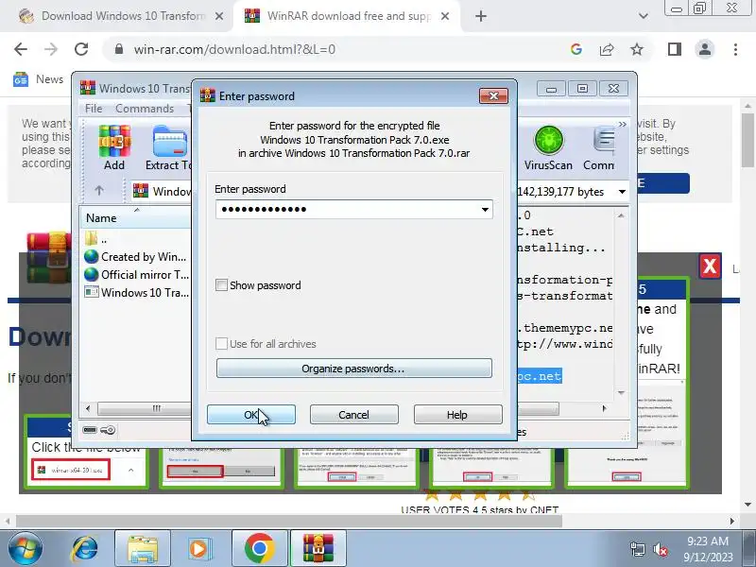Confirm the password with OK

pyautogui.click(x=251, y=415)
